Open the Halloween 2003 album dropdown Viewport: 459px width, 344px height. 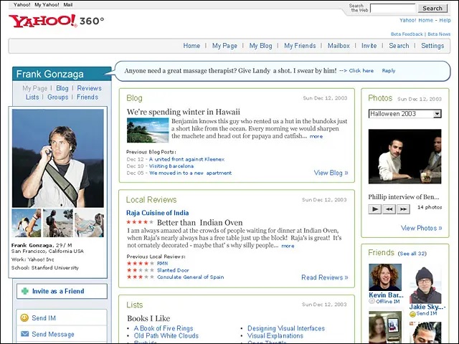pos(437,114)
